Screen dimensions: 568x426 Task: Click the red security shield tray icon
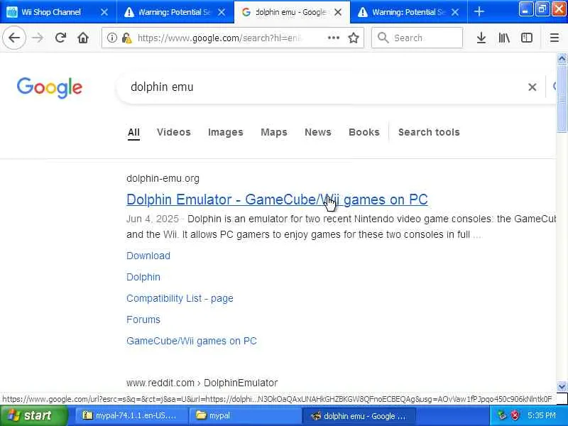click(x=514, y=415)
